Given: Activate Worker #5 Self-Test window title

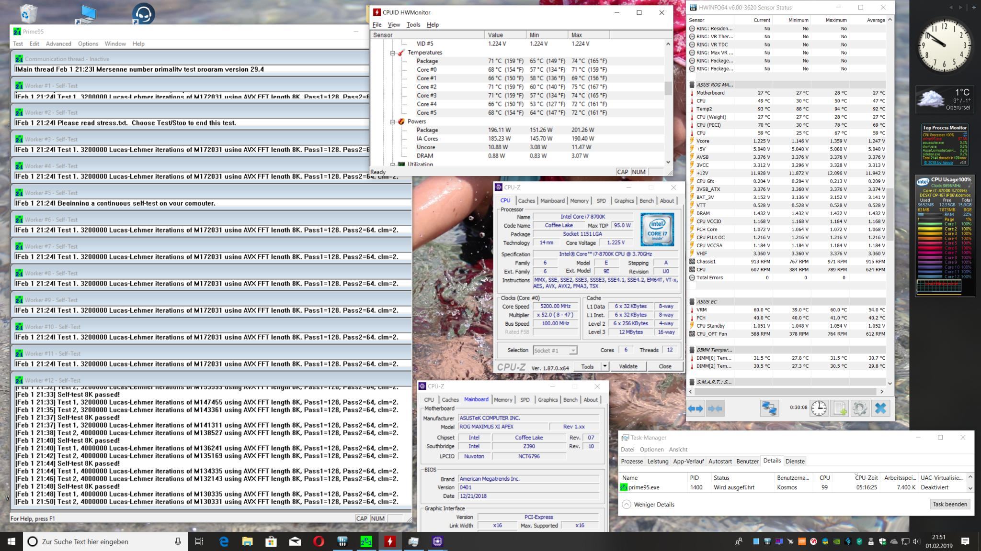Looking at the screenshot, I should [211, 193].
